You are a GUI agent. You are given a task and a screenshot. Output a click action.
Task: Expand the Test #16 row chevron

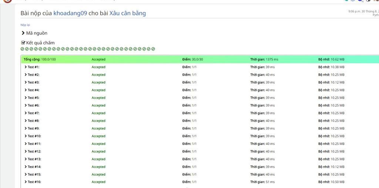coord(26,182)
